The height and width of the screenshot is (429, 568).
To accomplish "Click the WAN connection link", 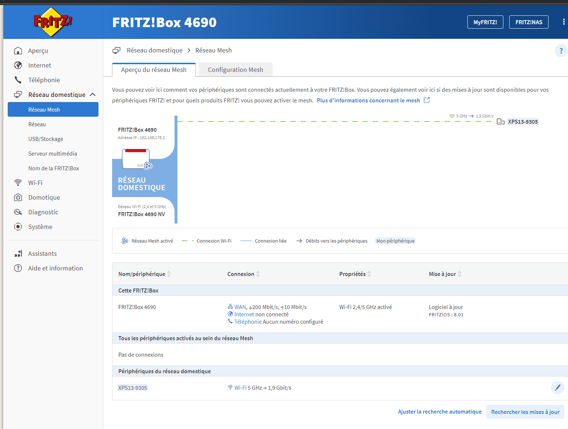I will pos(240,307).
